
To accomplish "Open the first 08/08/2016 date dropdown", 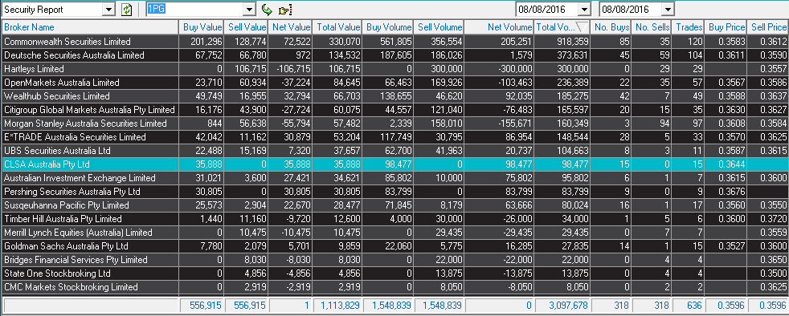I will pos(584,9).
